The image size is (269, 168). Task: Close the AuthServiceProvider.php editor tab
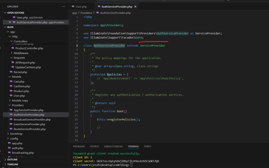pyautogui.click(x=135, y=7)
